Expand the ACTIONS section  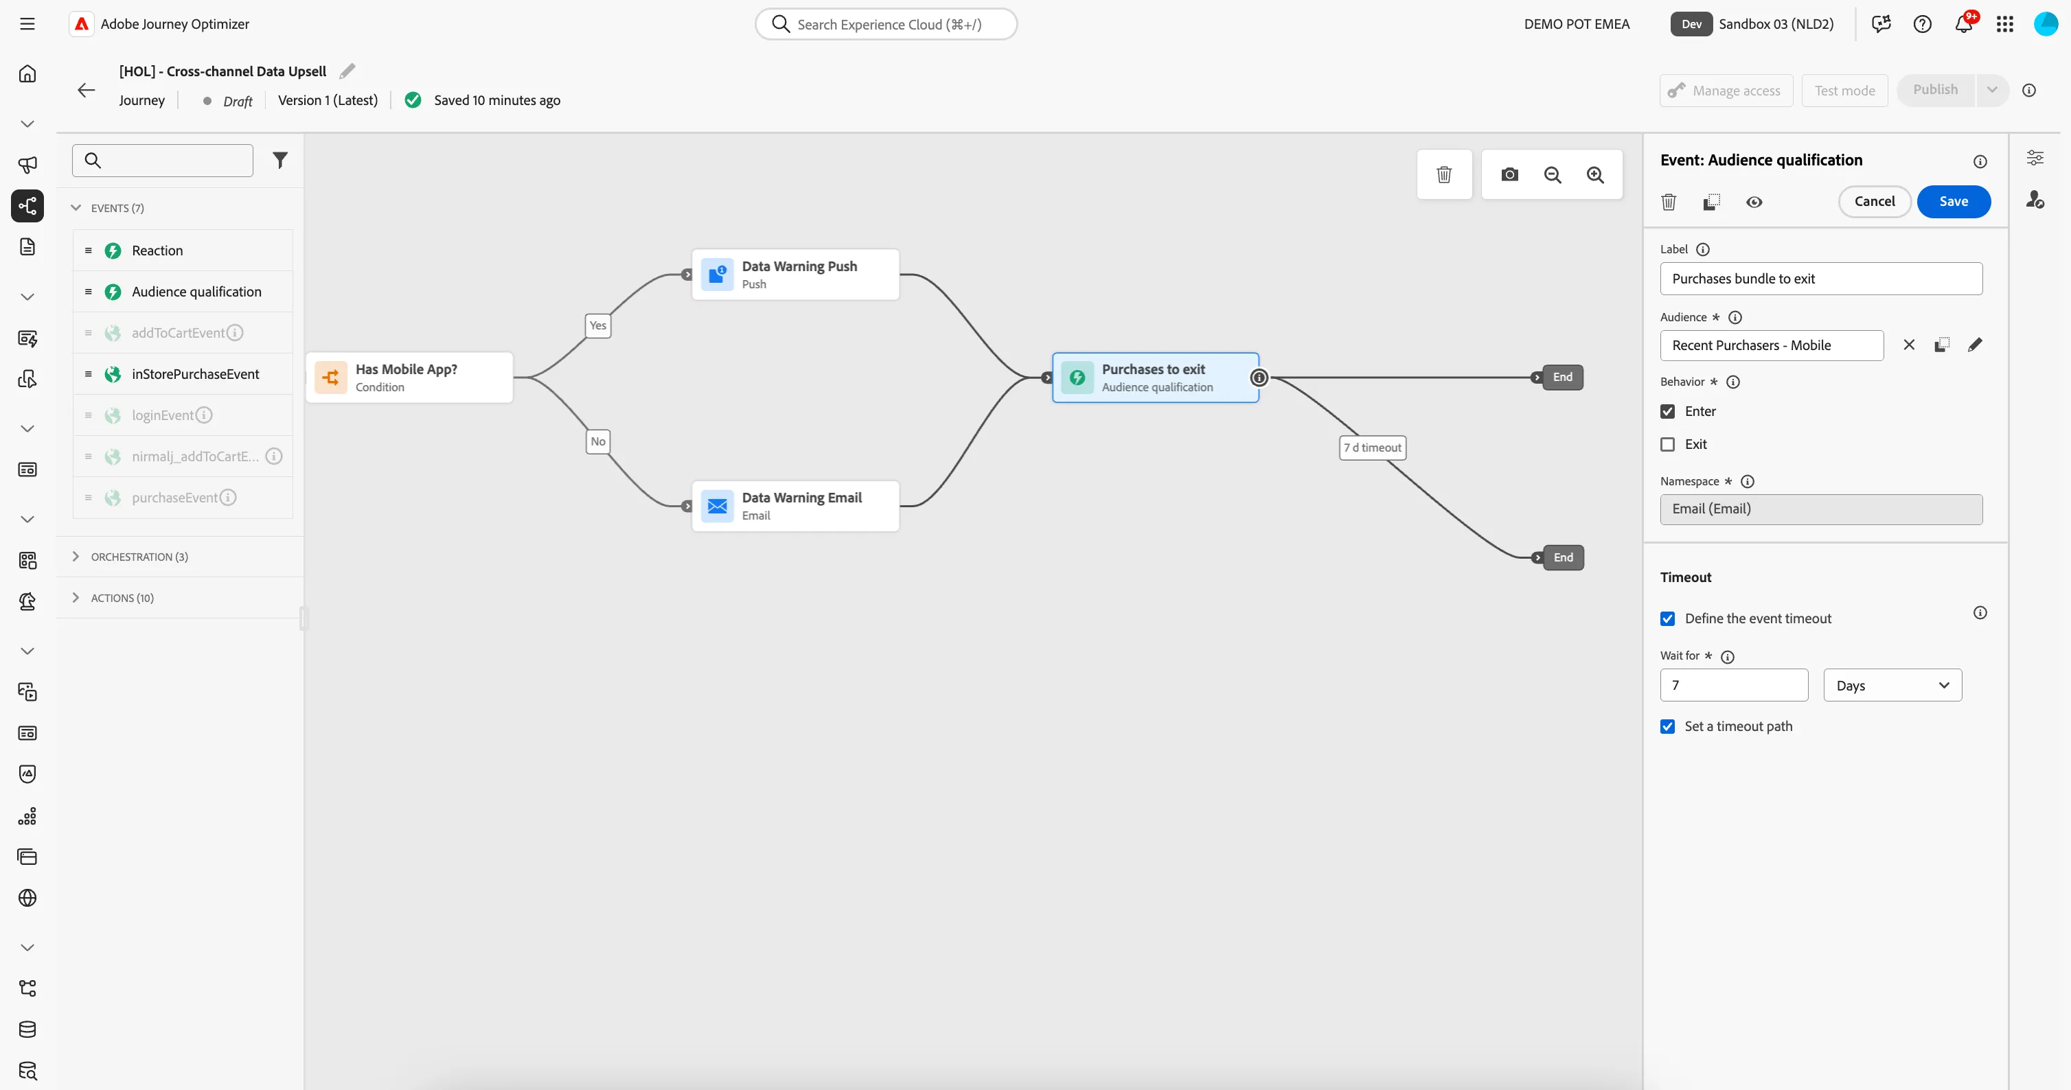coord(76,597)
